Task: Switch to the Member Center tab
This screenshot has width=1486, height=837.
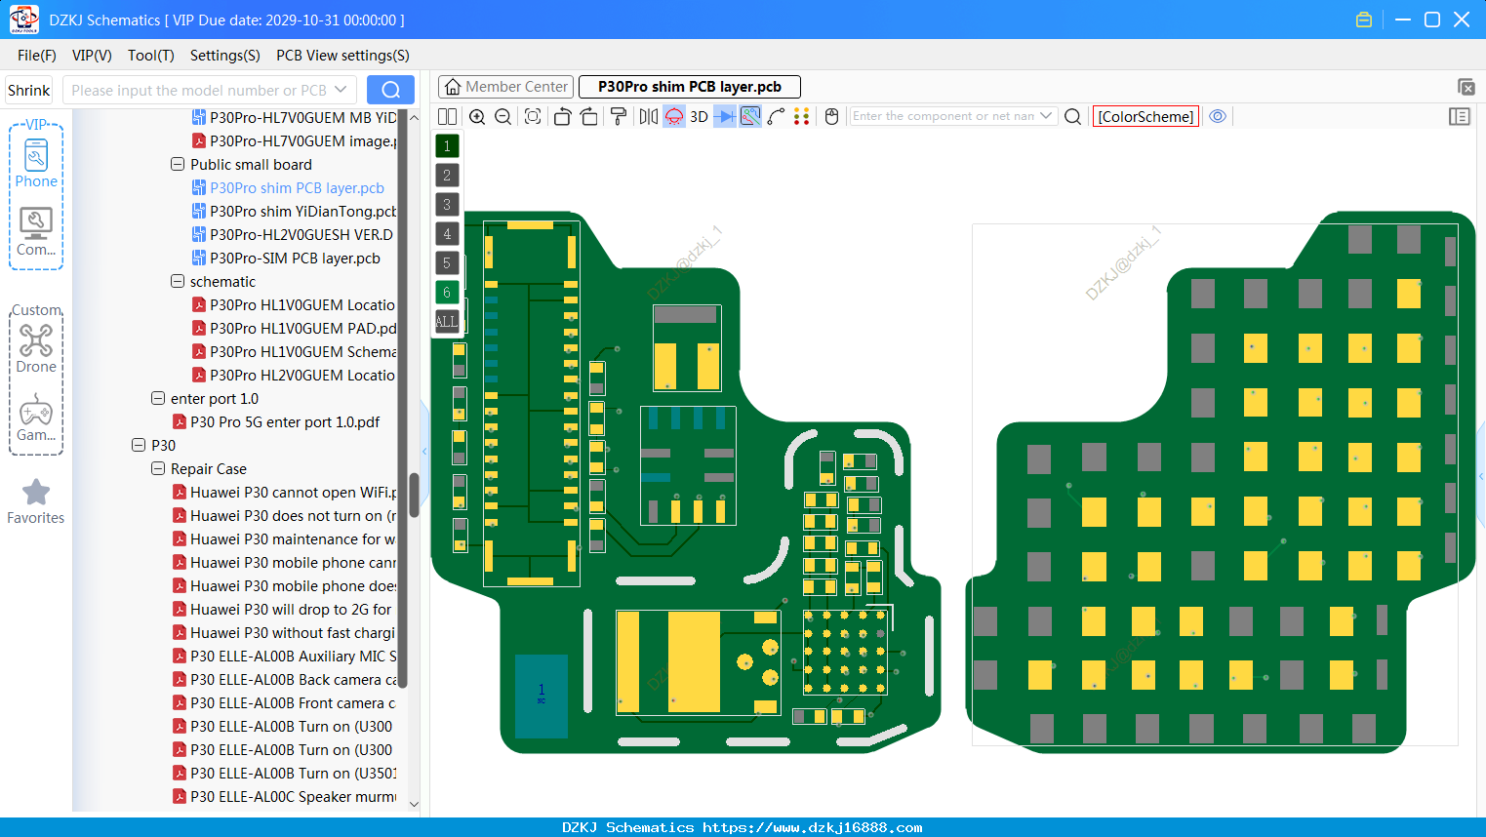Action: [506, 87]
